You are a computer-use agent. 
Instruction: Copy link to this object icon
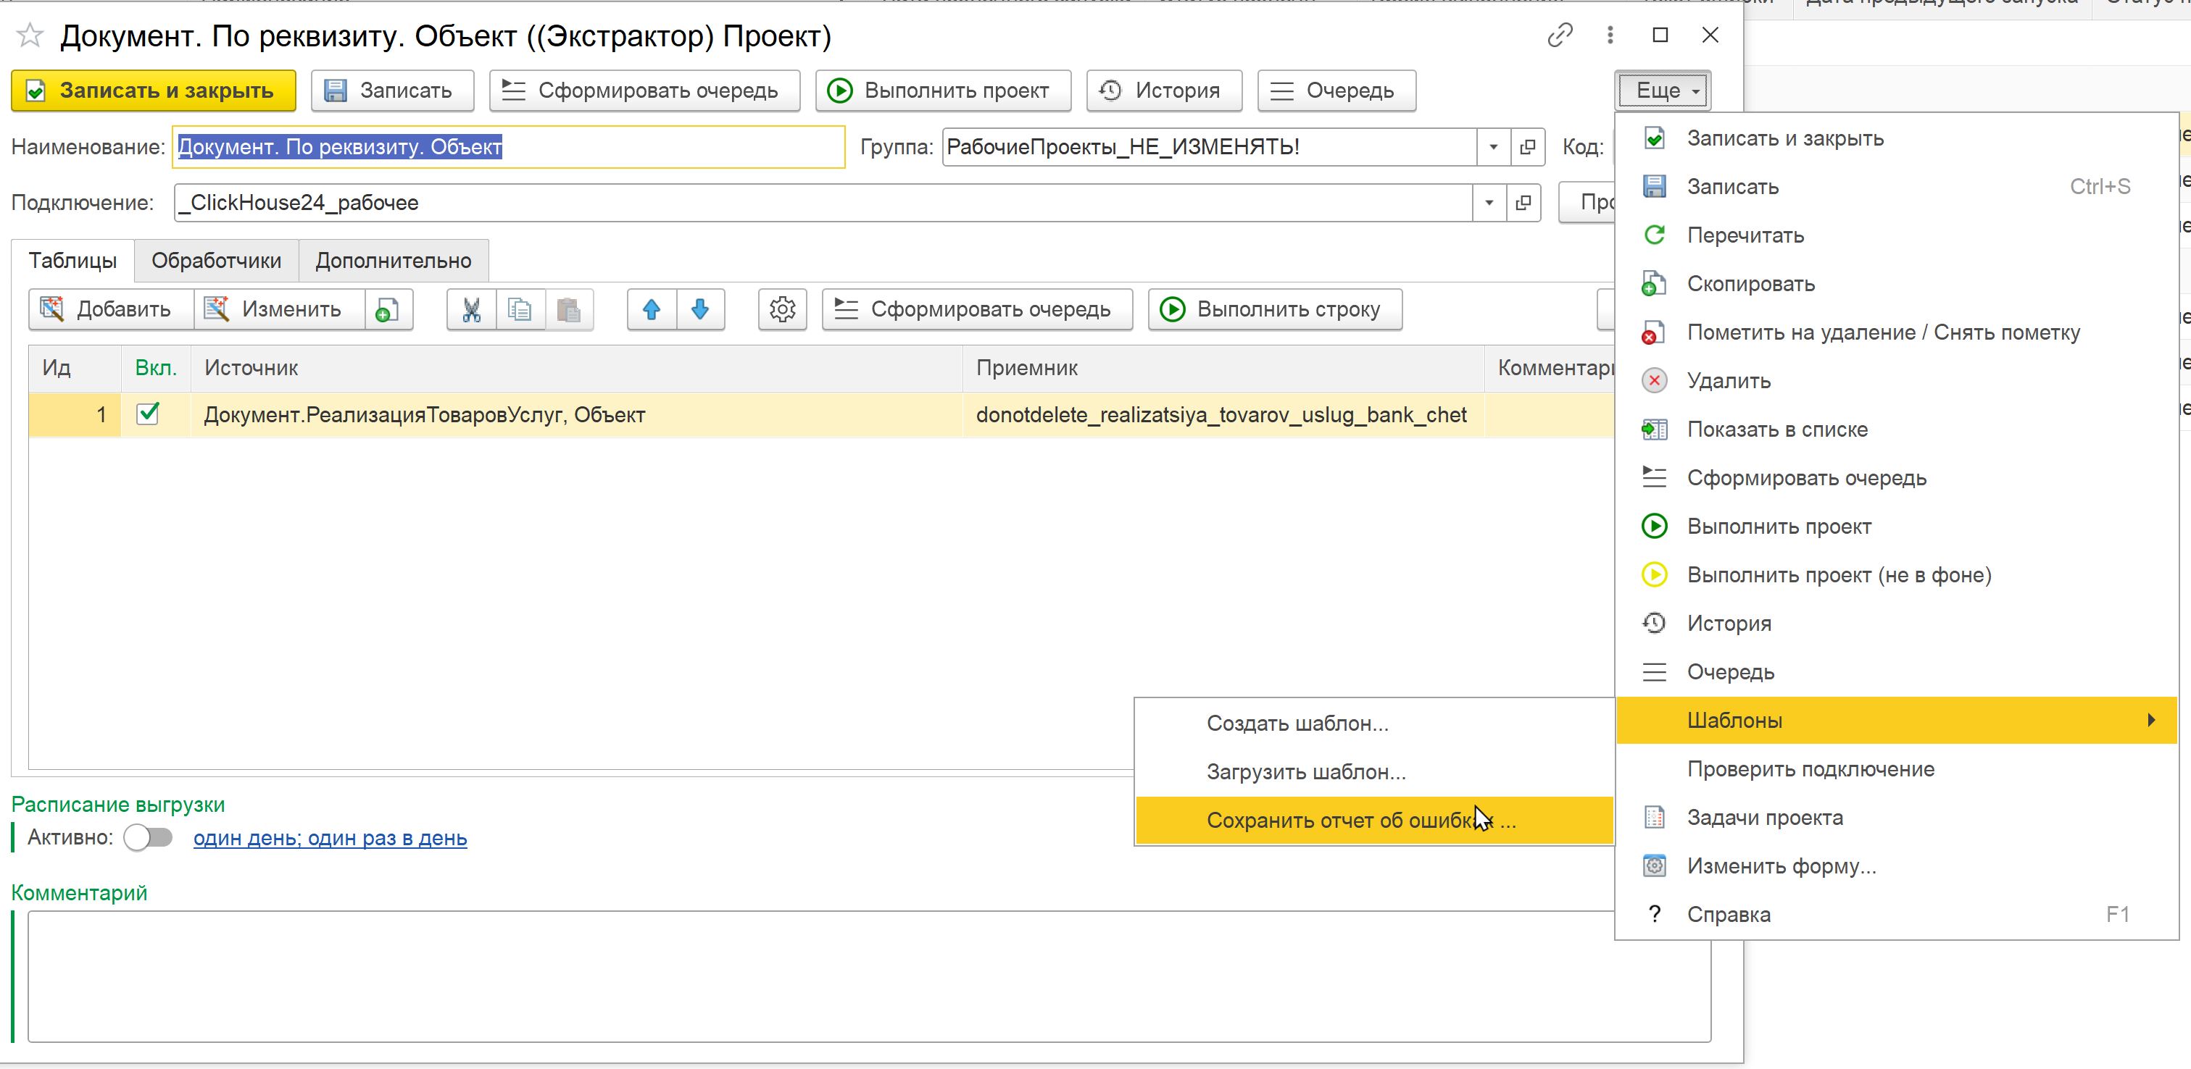pyautogui.click(x=1560, y=35)
